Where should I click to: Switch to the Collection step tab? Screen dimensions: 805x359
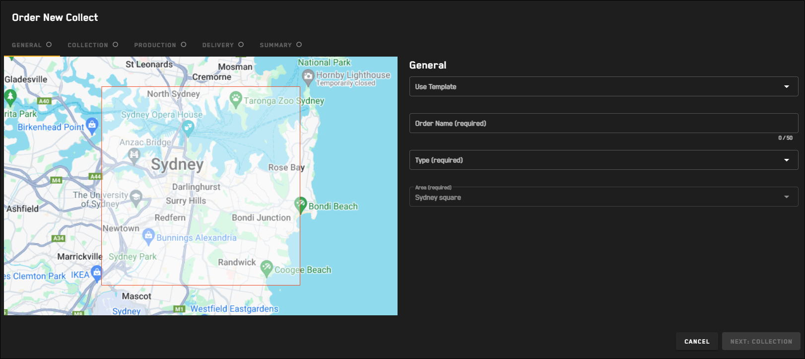tap(92, 45)
